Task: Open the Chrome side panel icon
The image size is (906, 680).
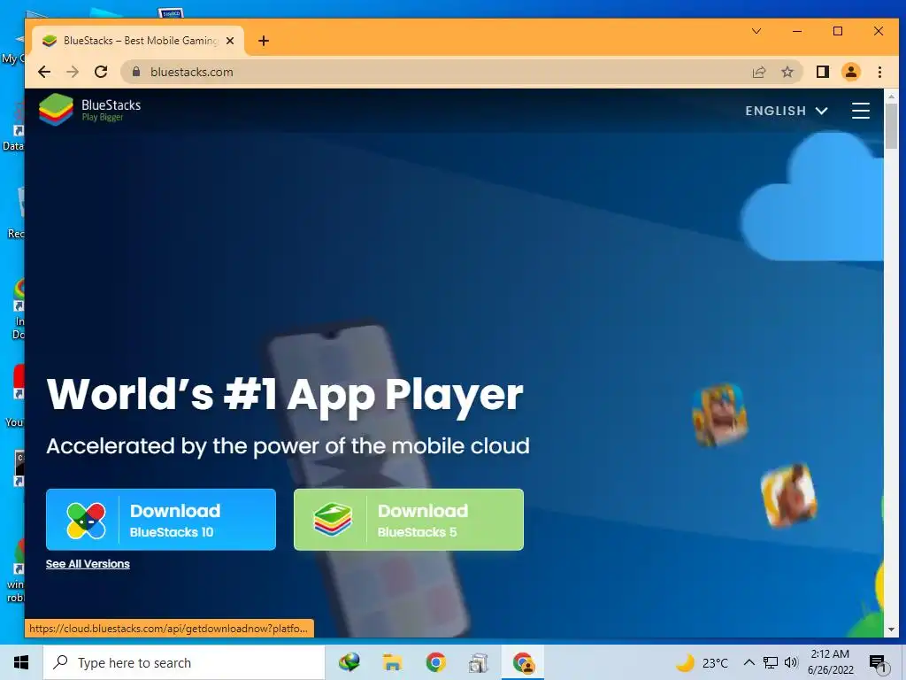Action: pos(823,72)
